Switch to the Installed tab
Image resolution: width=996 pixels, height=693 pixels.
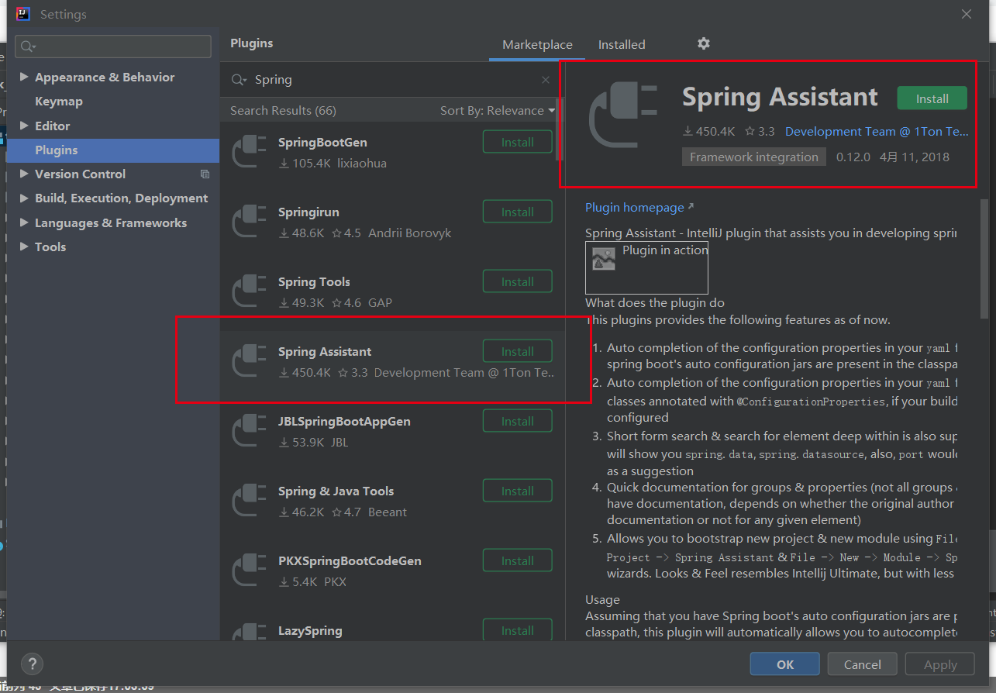click(621, 44)
